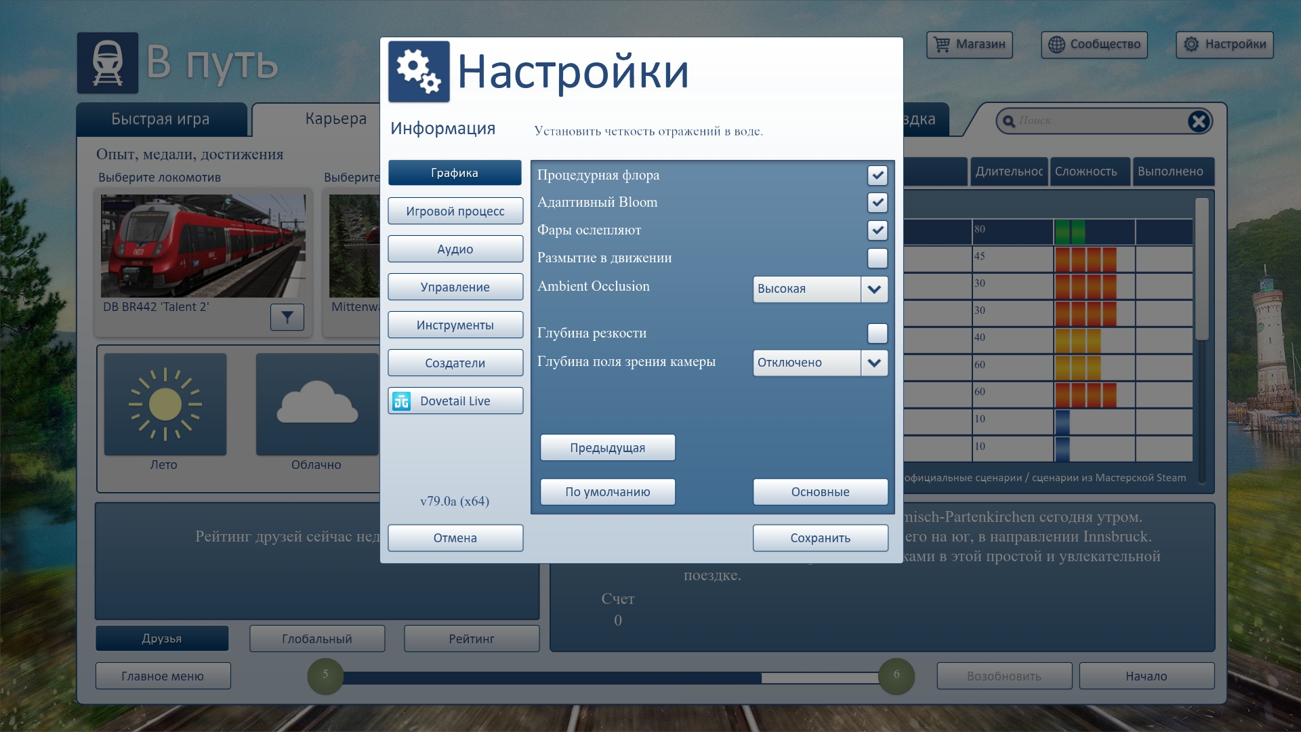Expand the Глубина поля зрения камеры dropdown
This screenshot has height=732, width=1301.
(x=873, y=363)
